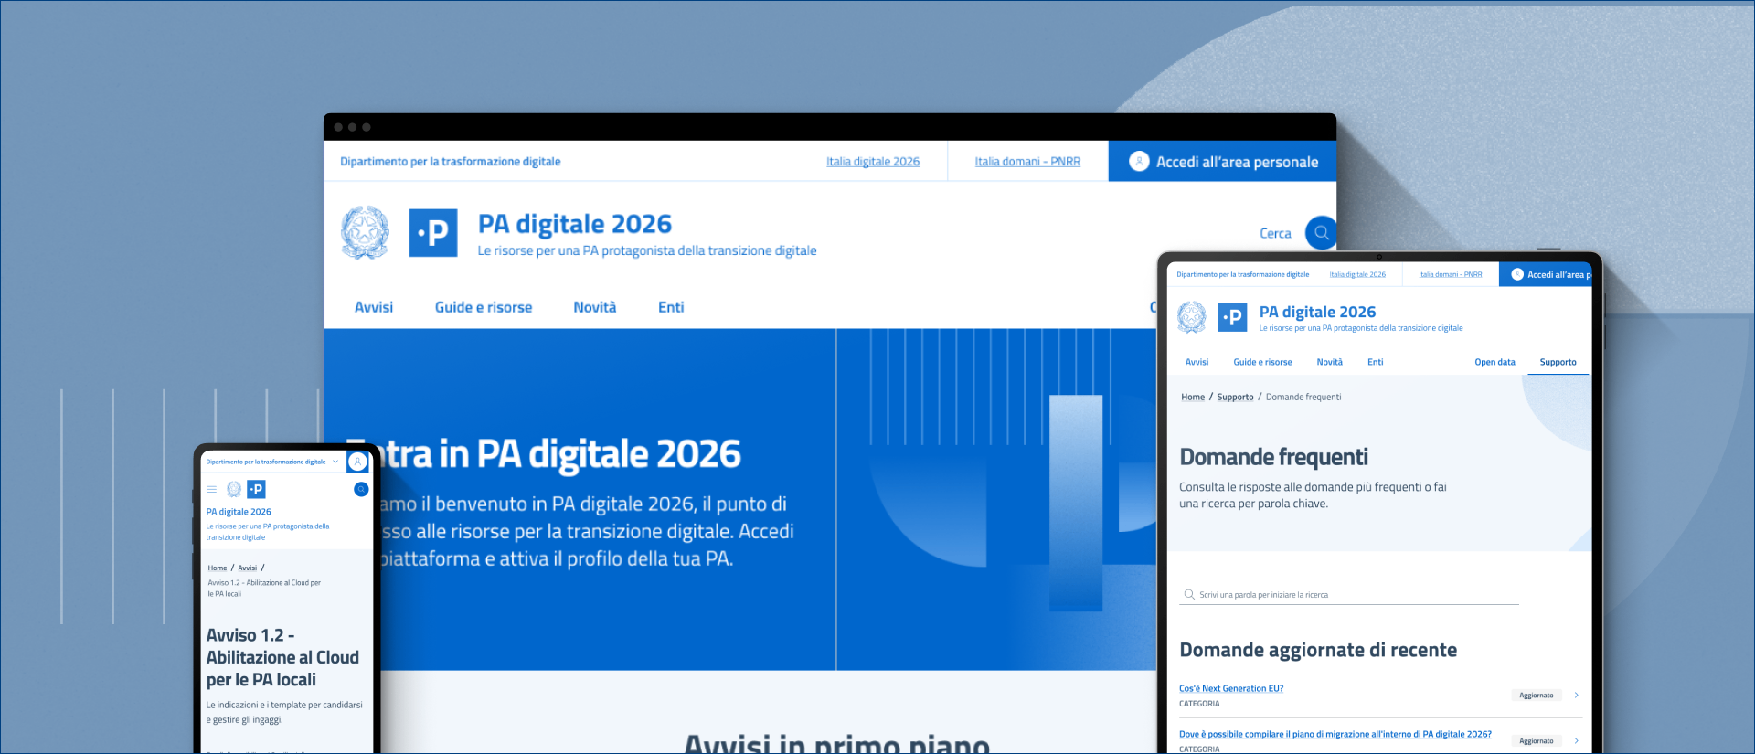Click the desktop search magnifier icon
The height and width of the screenshot is (754, 1755).
pyautogui.click(x=1321, y=233)
